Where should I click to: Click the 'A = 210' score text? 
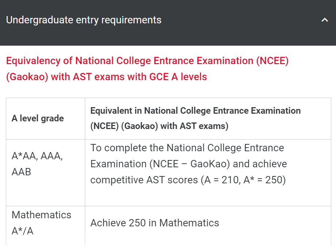tap(222, 180)
